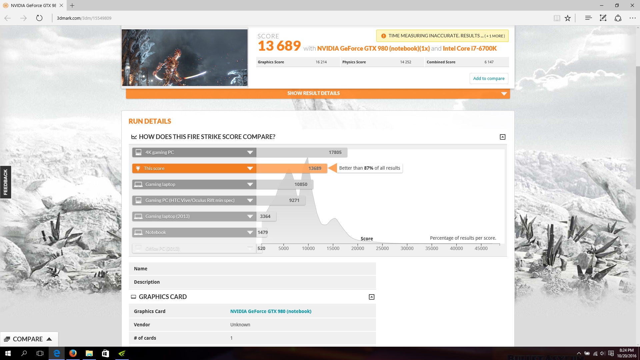The width and height of the screenshot is (640, 360).
Task: Click the Description row
Action: point(252,282)
